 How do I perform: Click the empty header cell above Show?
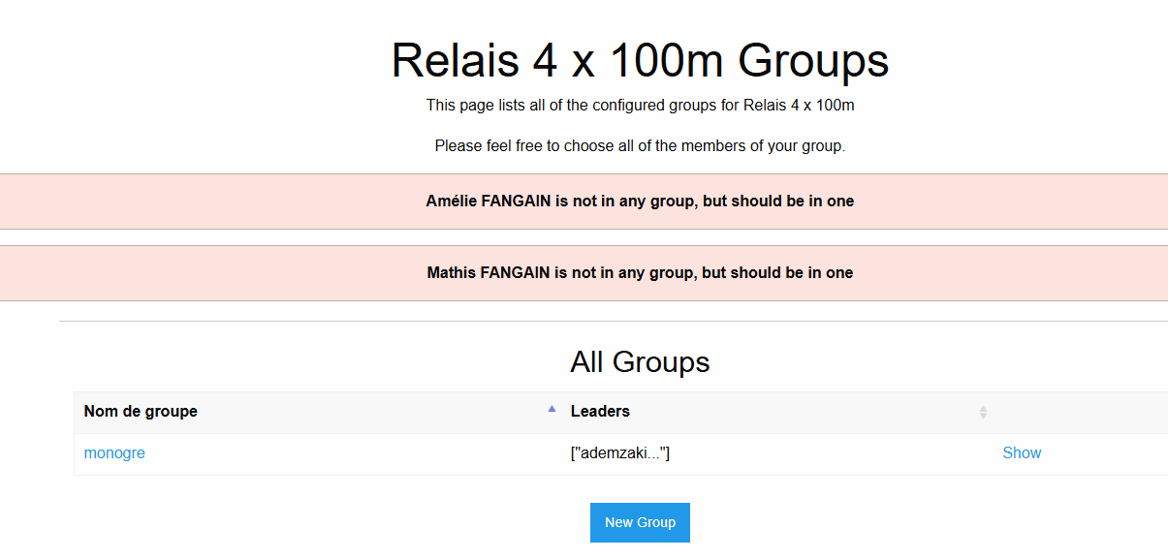pos(1076,412)
